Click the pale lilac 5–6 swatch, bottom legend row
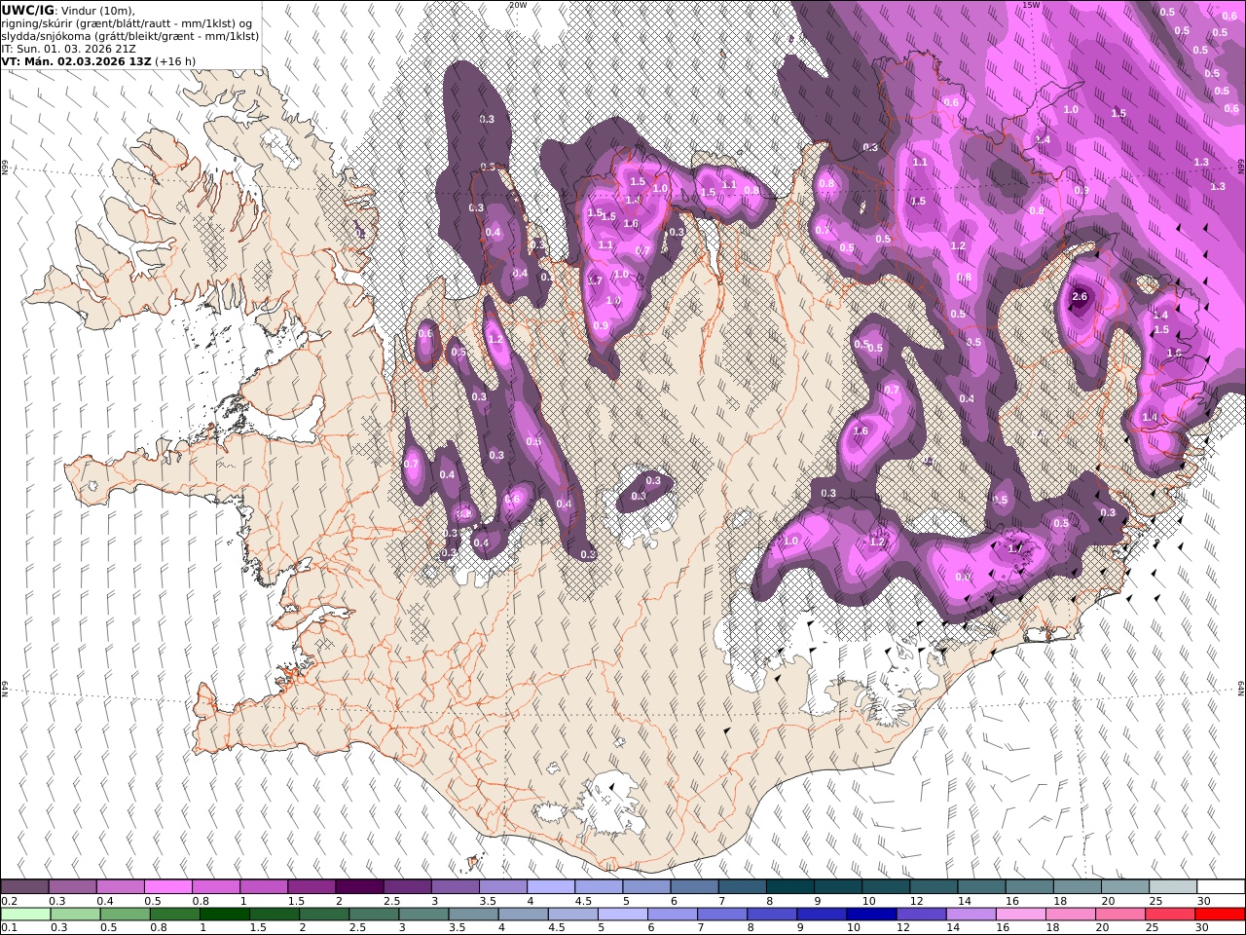This screenshot has height=935, width=1246. (x=623, y=914)
